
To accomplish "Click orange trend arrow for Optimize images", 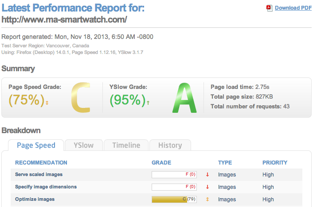I will (x=207, y=199).
